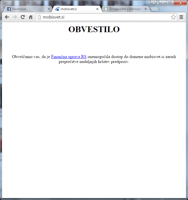188x200 pixels.
Task: Click the forward navigation arrow
Action: [x=15, y=17]
